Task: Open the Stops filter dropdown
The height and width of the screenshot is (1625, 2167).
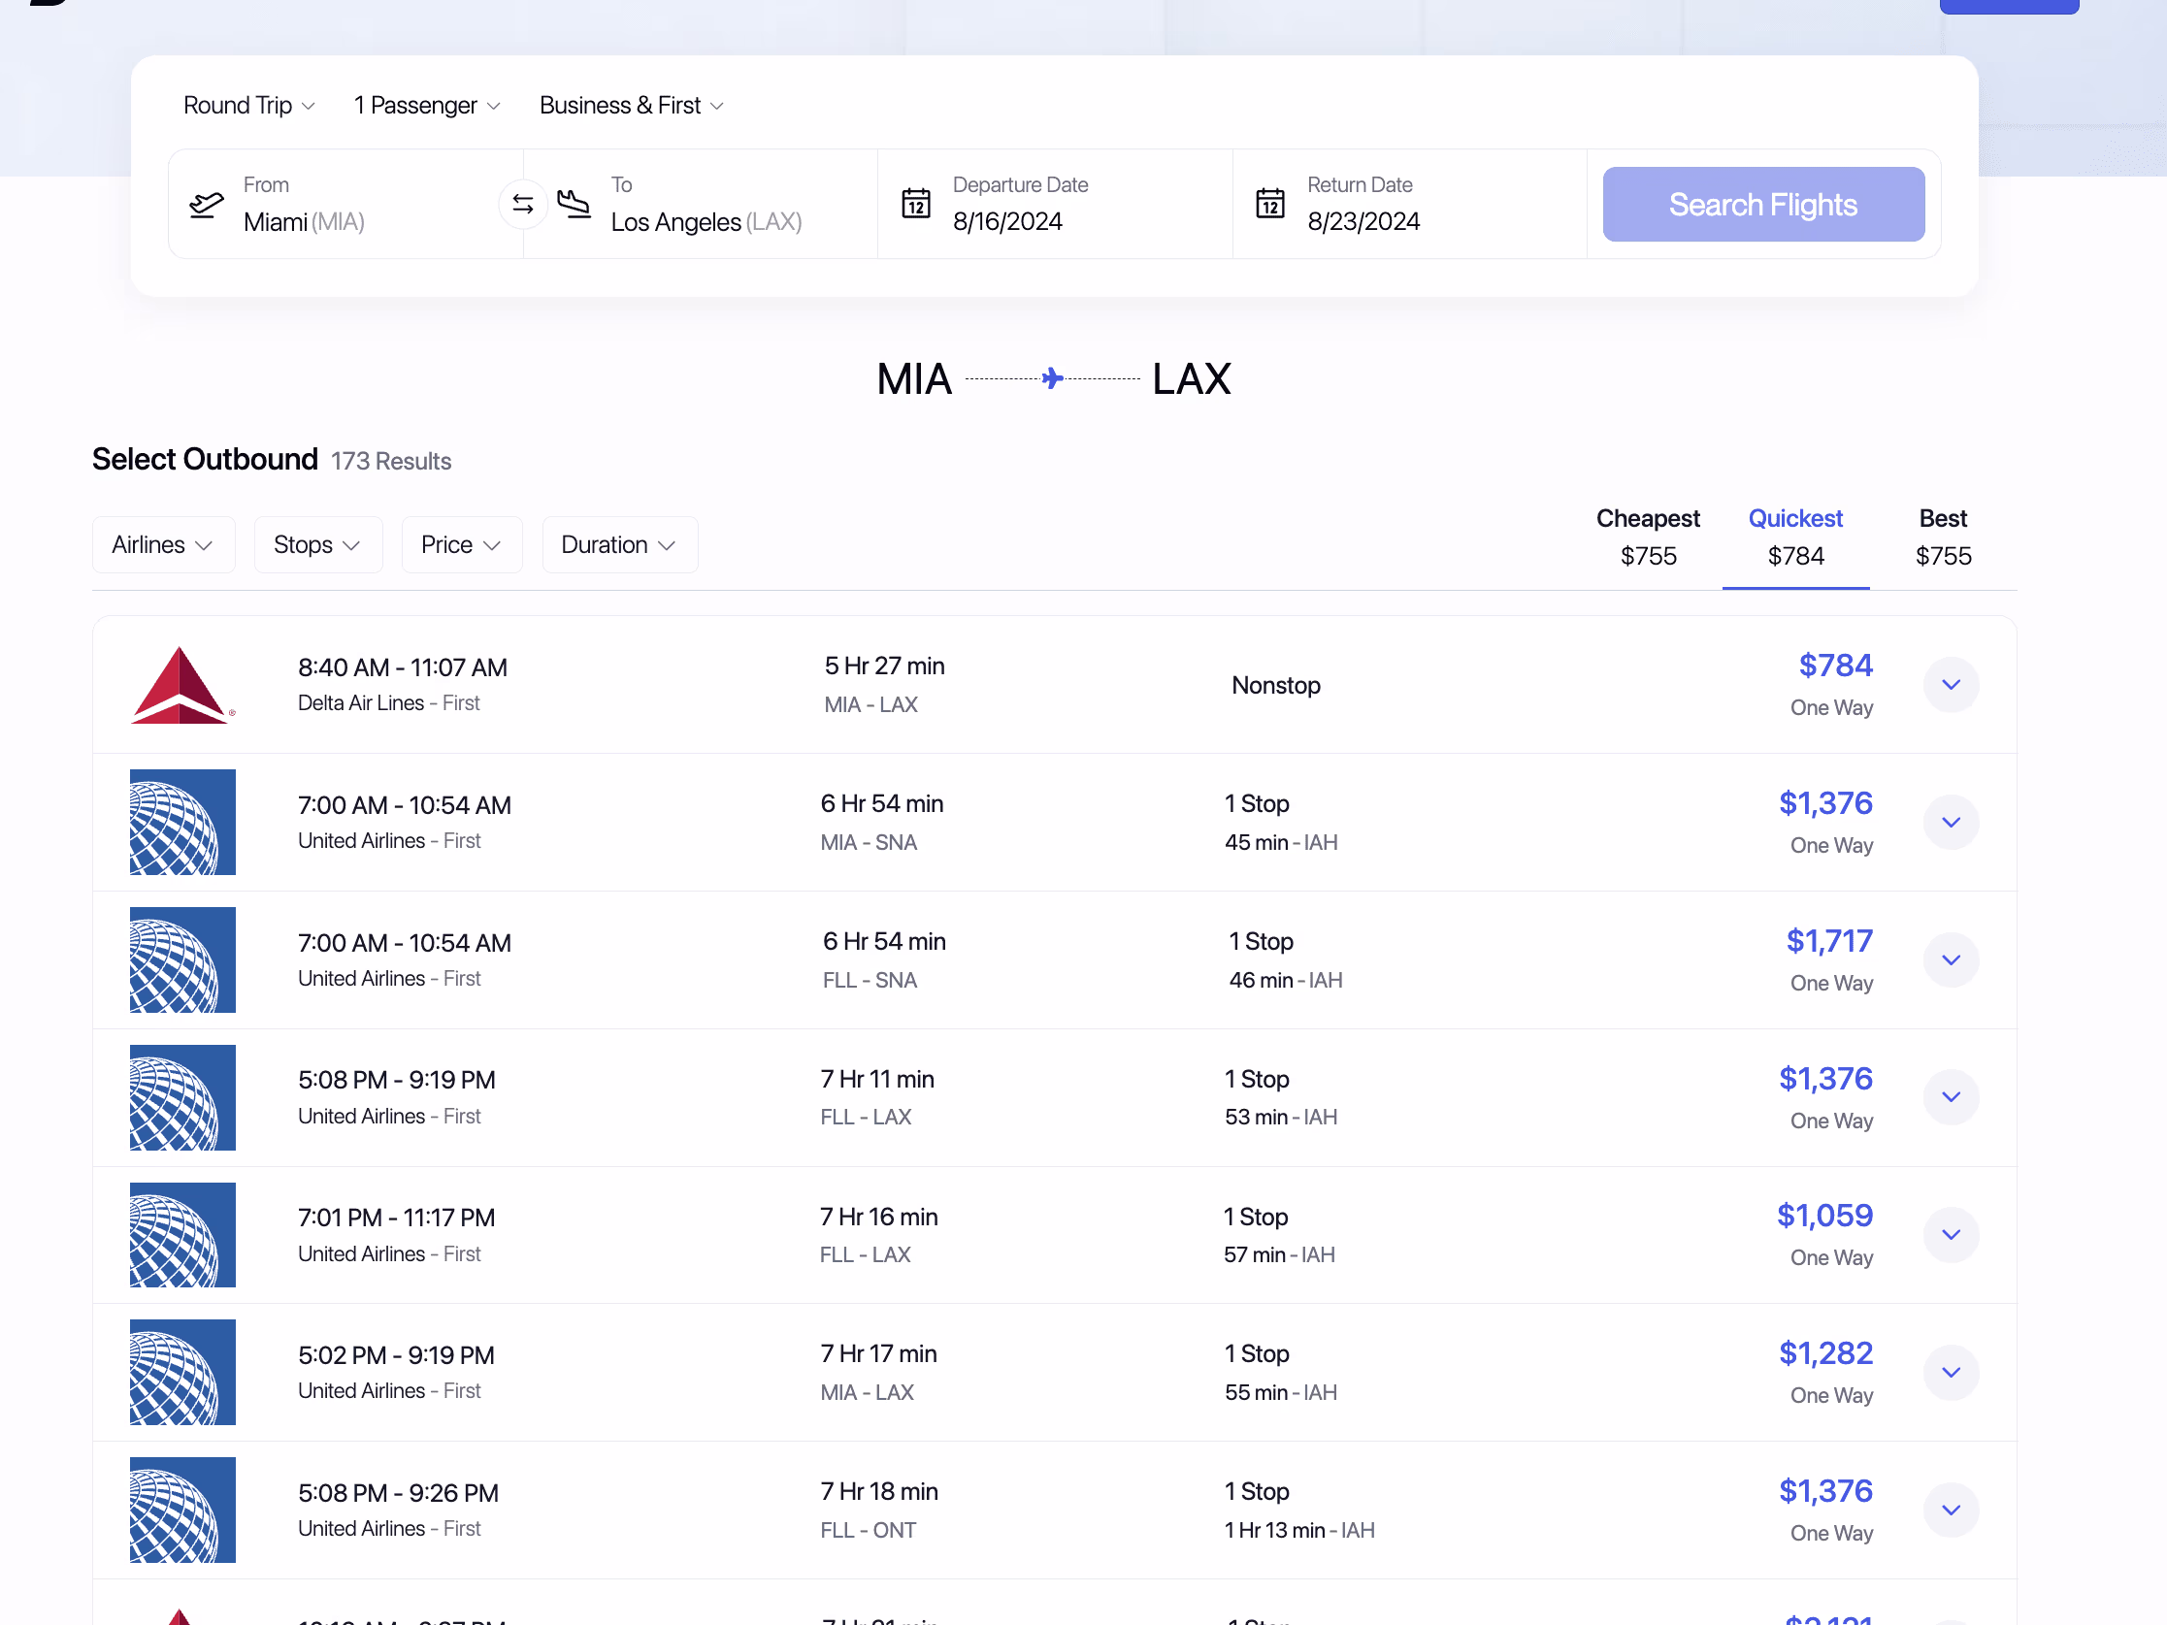Action: click(317, 544)
